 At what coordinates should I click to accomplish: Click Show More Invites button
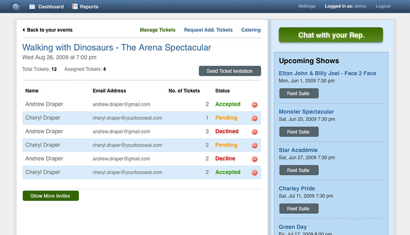[x=51, y=196]
